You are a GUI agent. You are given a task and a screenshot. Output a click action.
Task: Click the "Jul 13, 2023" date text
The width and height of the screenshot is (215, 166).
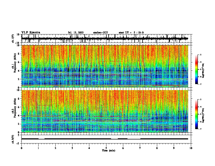[76, 33]
